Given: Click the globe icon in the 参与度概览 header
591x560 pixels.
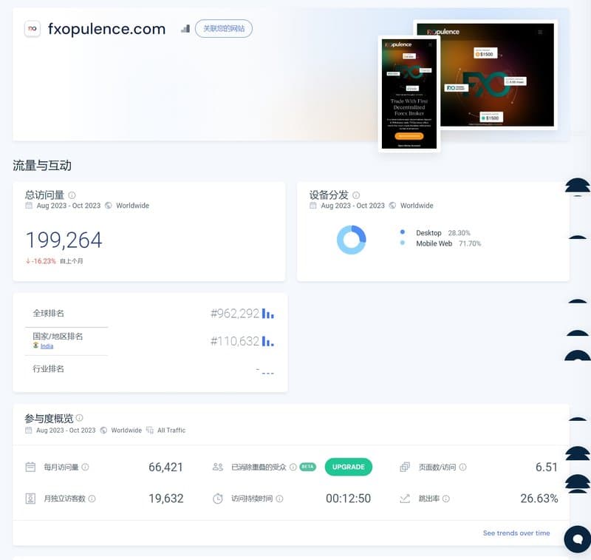Looking at the screenshot, I should click(103, 431).
